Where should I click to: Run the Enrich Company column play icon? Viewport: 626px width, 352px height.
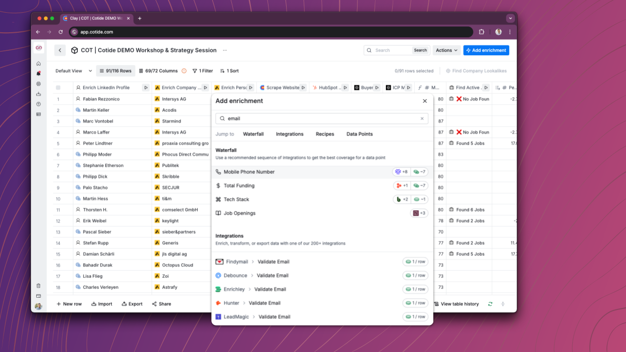pyautogui.click(x=205, y=88)
